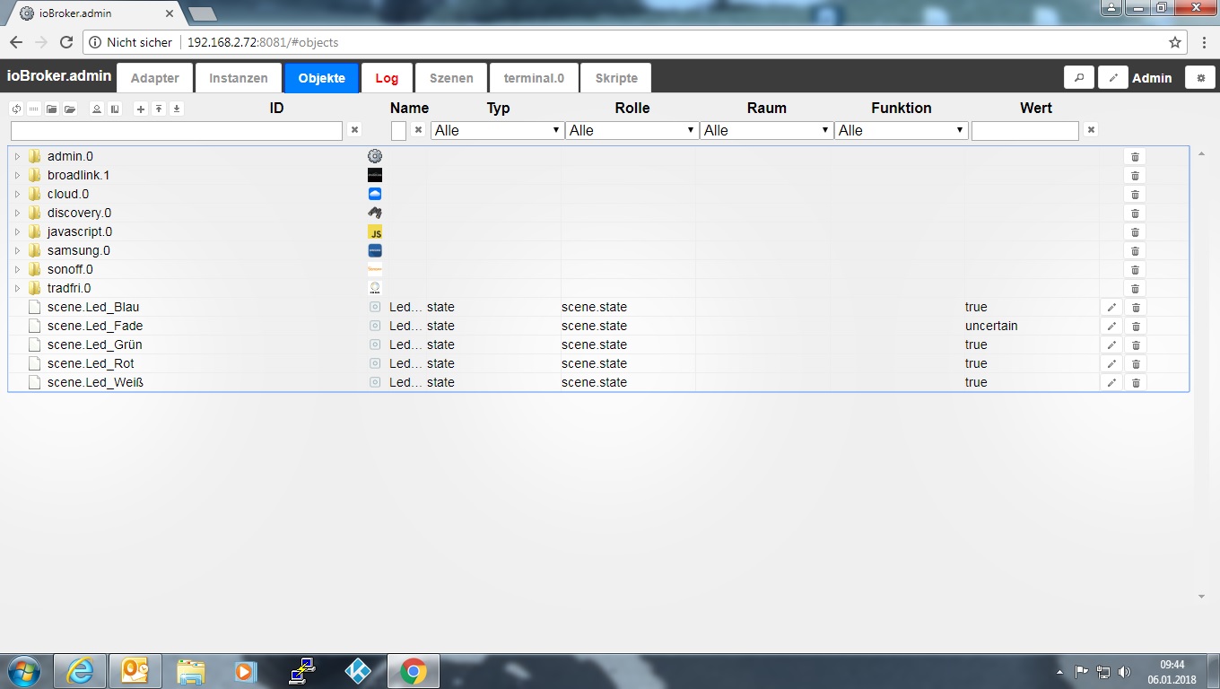Viewport: 1220px width, 689px height.
Task: Delete the tradfri.0 folder via its trash icon
Action: (1135, 288)
